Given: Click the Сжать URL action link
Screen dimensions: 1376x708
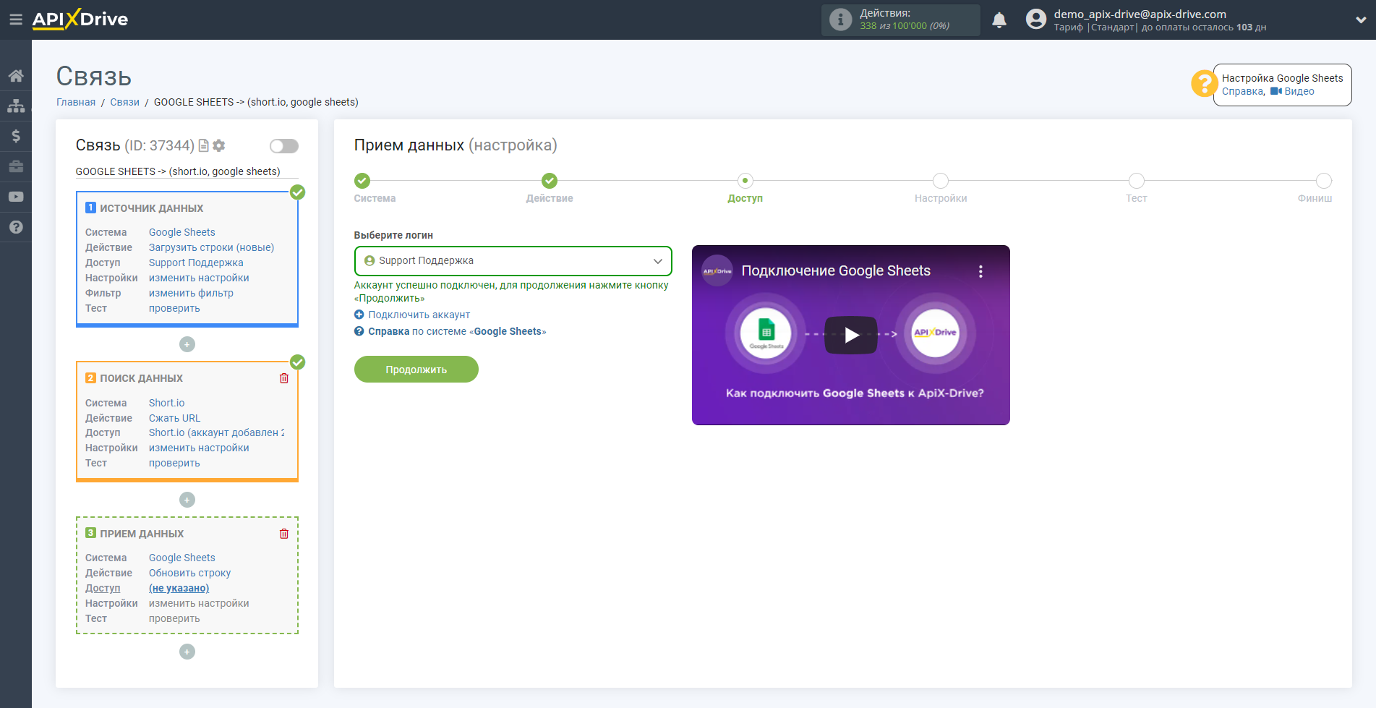Looking at the screenshot, I should click(174, 418).
